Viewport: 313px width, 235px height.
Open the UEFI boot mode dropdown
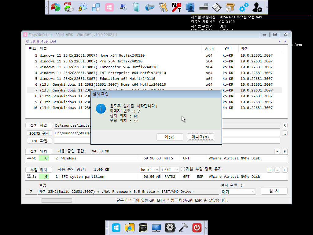pos(170,170)
